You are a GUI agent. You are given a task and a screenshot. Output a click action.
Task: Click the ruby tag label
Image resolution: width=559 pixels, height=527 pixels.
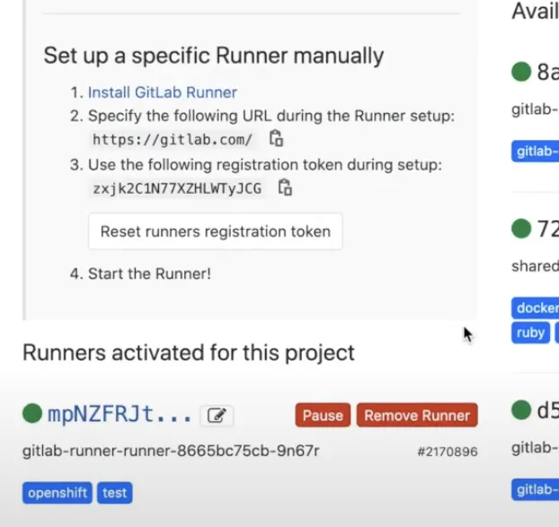[x=530, y=332]
